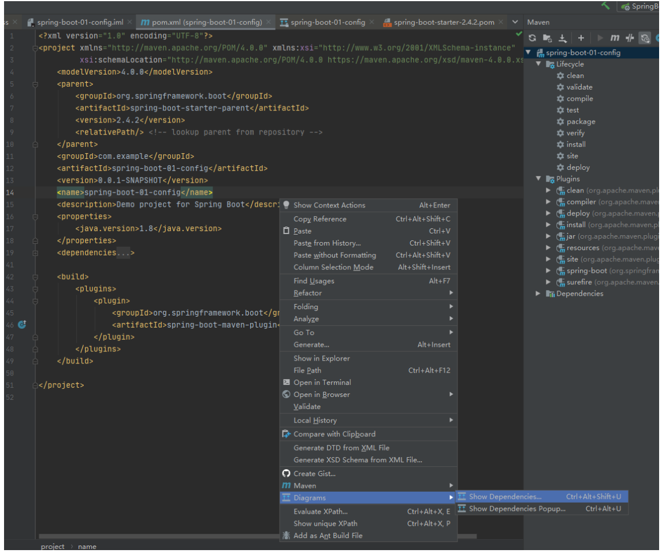Image resolution: width=662 pixels, height=553 pixels.
Task: Click the globe icon of Open in Browser
Action: pyautogui.click(x=287, y=394)
